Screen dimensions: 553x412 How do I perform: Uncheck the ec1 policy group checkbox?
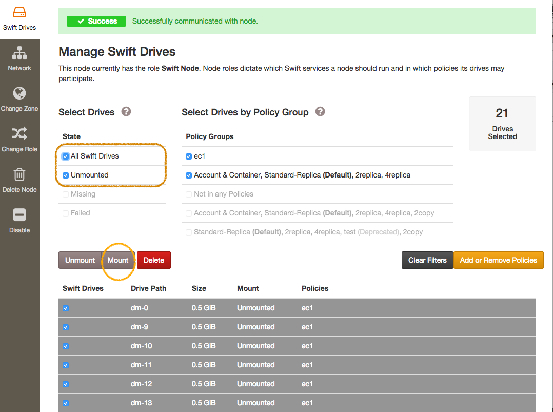[x=189, y=156]
